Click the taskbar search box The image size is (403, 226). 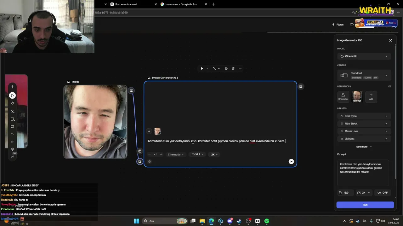pos(165,221)
